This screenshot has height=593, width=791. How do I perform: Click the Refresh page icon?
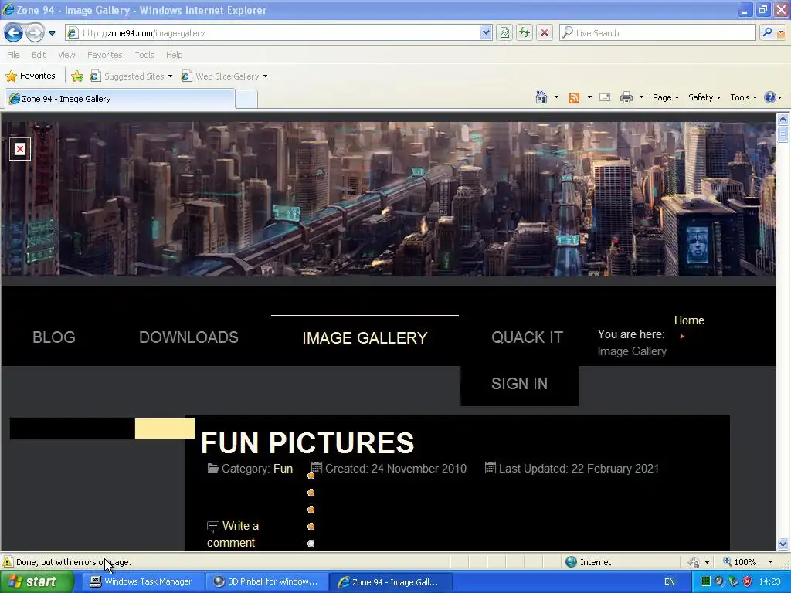[525, 33]
